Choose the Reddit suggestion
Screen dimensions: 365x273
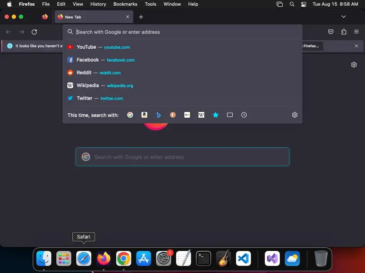pyautogui.click(x=182, y=73)
